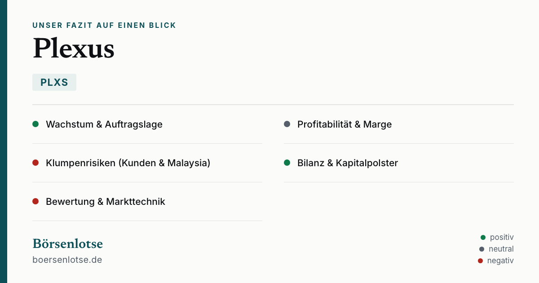Click the Börsenlotse brand logo
The width and height of the screenshot is (539, 283).
pos(68,243)
